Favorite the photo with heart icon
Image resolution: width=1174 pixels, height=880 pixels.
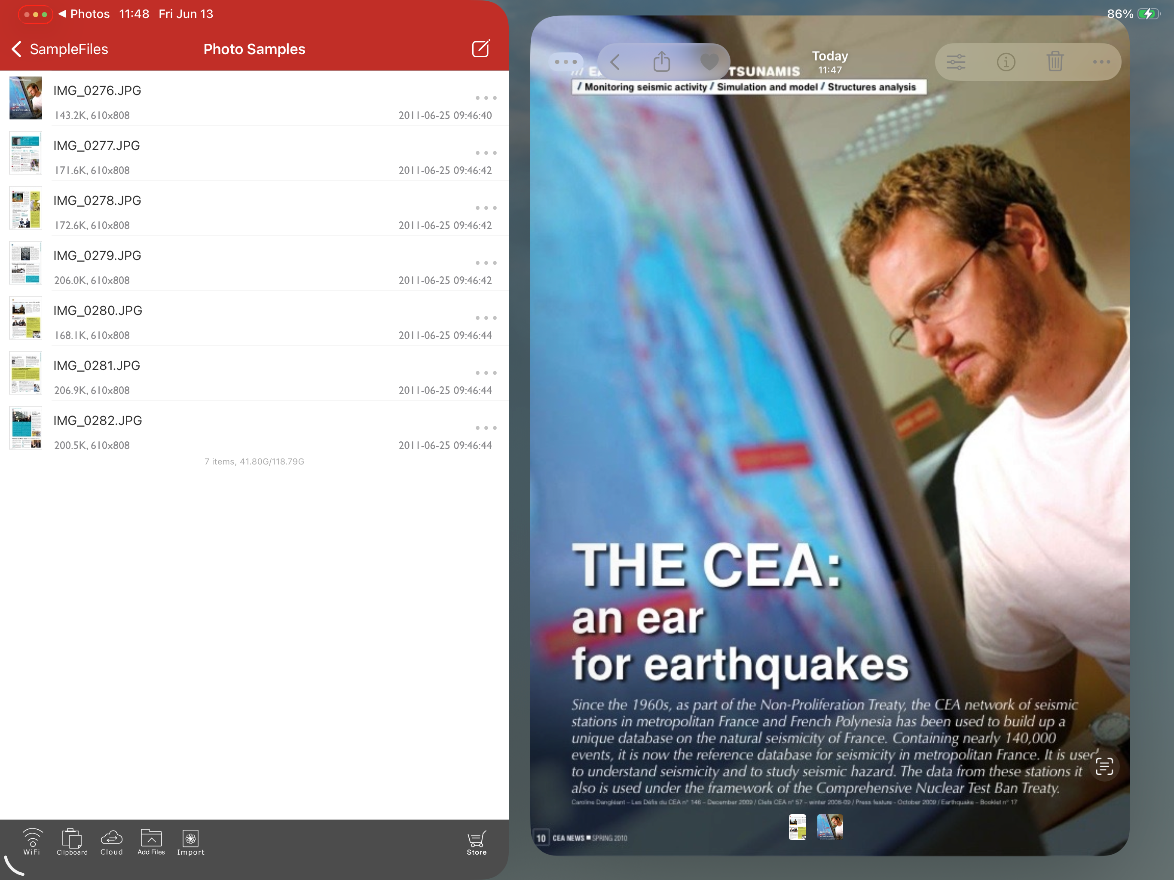[x=709, y=62]
